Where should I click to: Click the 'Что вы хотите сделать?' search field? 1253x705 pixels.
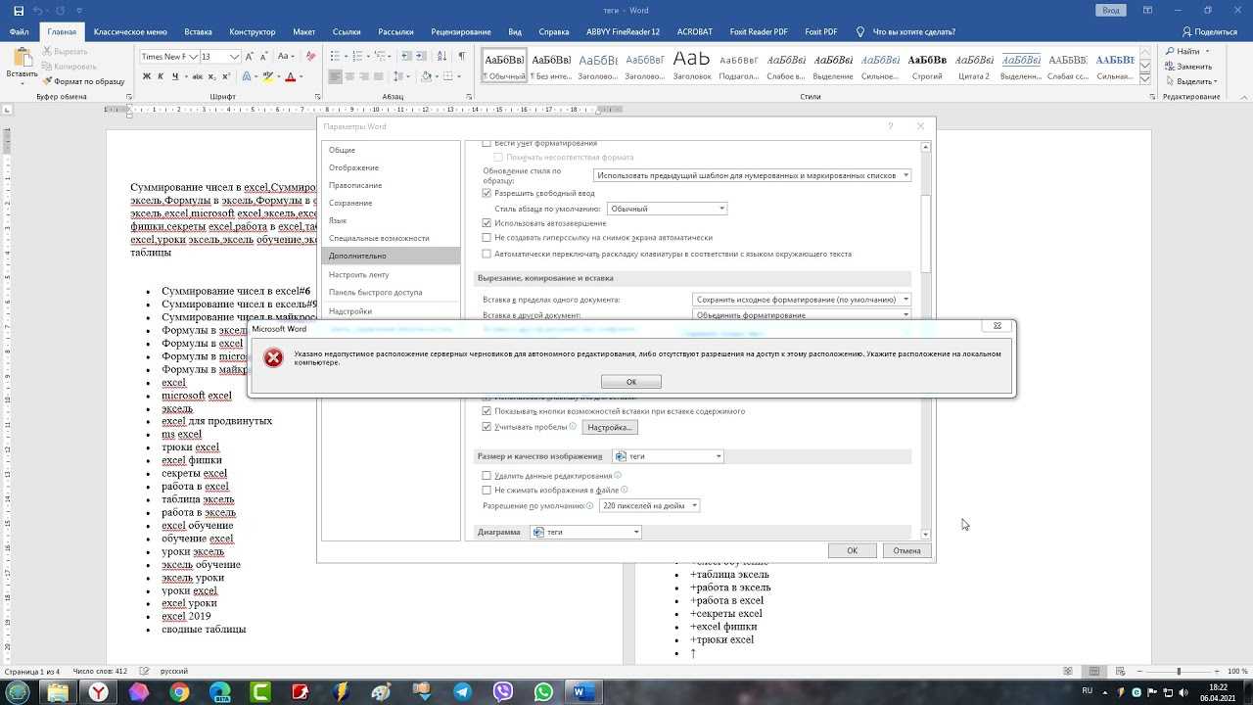pyautogui.click(x=915, y=31)
